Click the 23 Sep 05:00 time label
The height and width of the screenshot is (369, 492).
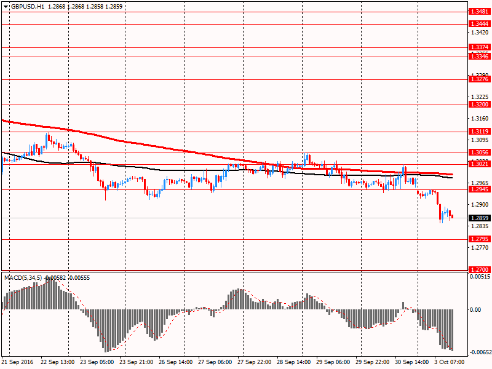(97, 362)
